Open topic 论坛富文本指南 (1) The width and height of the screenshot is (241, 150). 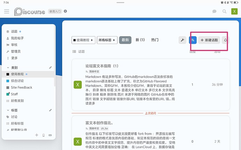tap(102, 66)
